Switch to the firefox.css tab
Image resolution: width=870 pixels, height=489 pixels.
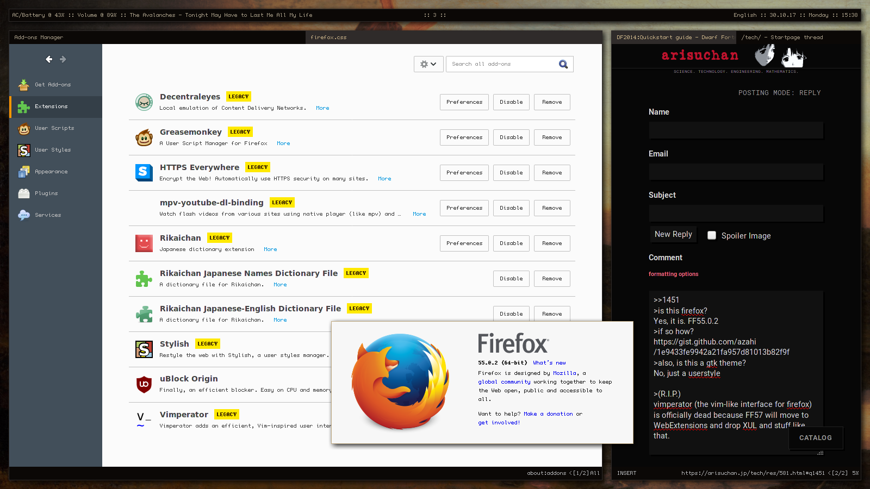coord(328,37)
